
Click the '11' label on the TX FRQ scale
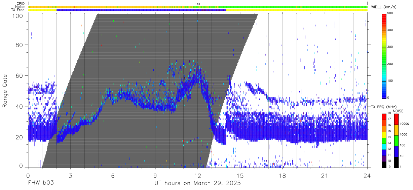(x=389, y=154)
